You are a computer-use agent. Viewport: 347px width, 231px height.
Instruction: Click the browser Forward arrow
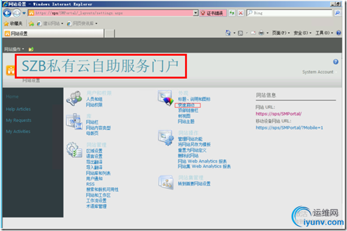tap(17, 13)
